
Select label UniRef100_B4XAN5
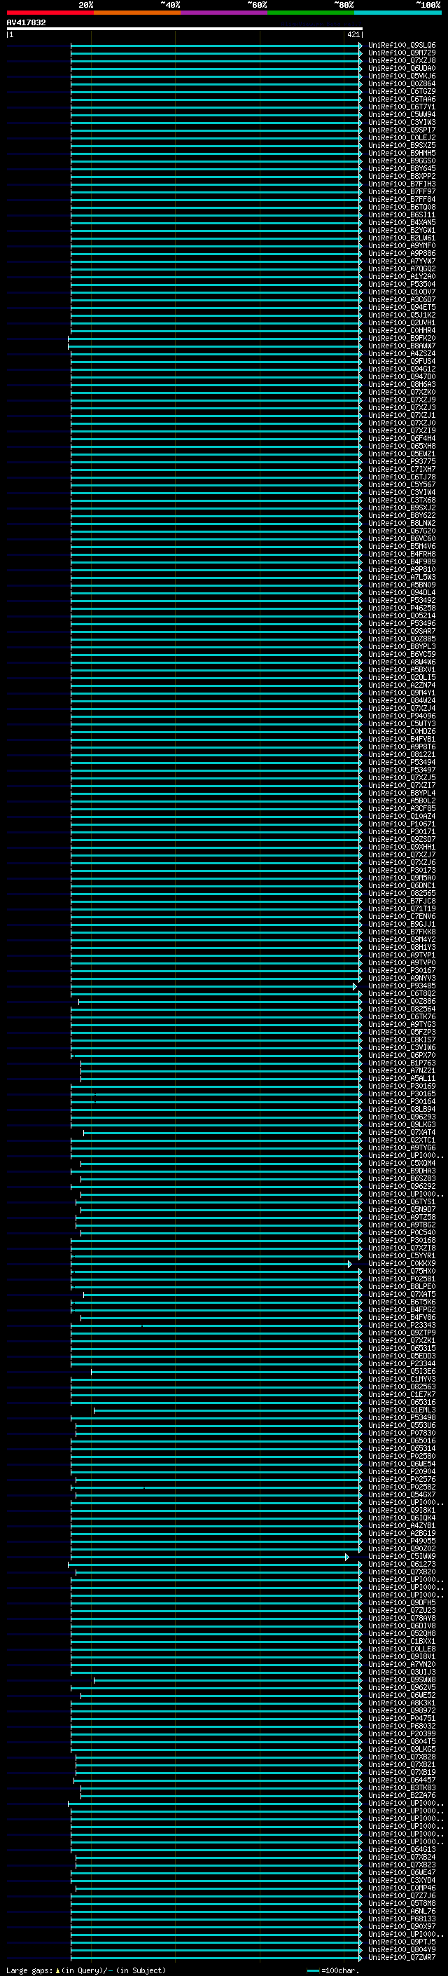tap(401, 222)
